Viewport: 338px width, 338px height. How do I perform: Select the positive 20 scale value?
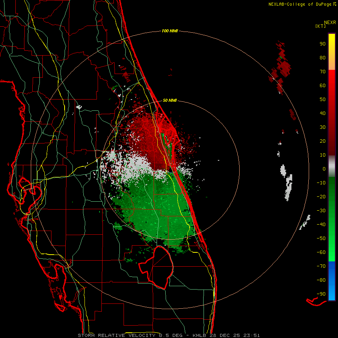[x=323, y=141]
